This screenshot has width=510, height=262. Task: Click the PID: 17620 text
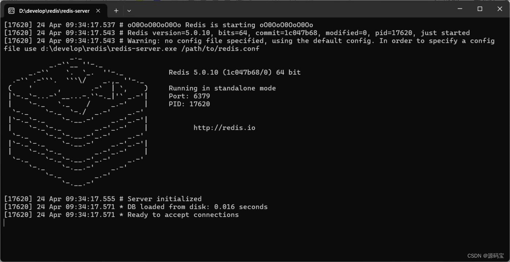[x=189, y=104]
